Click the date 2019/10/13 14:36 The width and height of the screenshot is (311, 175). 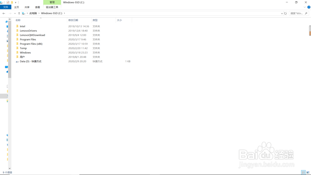pos(79,26)
